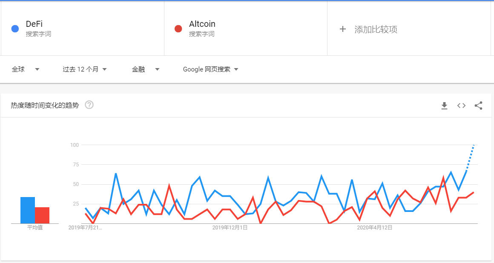Click the dotted forecast end of DeFi line
This screenshot has height=263, width=494.
(x=471, y=157)
